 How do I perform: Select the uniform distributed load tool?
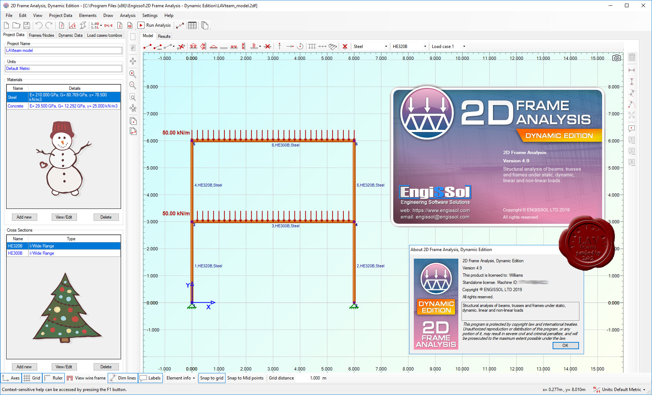pos(312,47)
